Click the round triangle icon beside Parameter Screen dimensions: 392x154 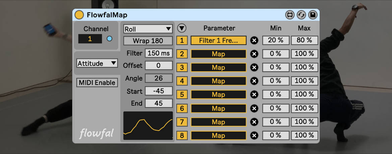pyautogui.click(x=182, y=28)
